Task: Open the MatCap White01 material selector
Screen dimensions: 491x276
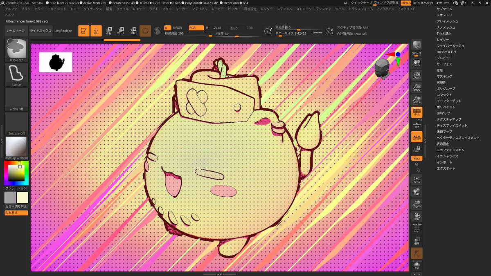Action: pyautogui.click(x=16, y=148)
